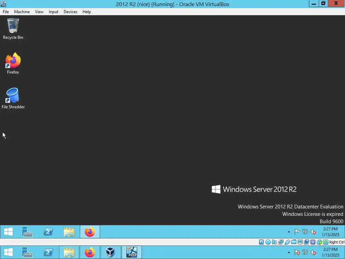345x259 pixels.
Task: Click the USB devices status icon
Action: tap(287, 242)
